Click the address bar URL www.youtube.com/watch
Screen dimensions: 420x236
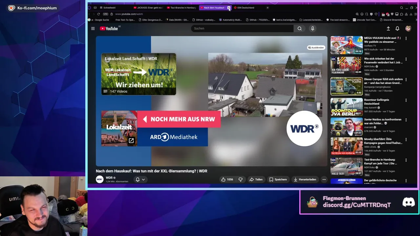[129, 14]
